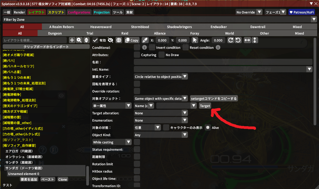319x189 pixels.
Task: Switch to the Configurations tab
Action: [79, 12]
